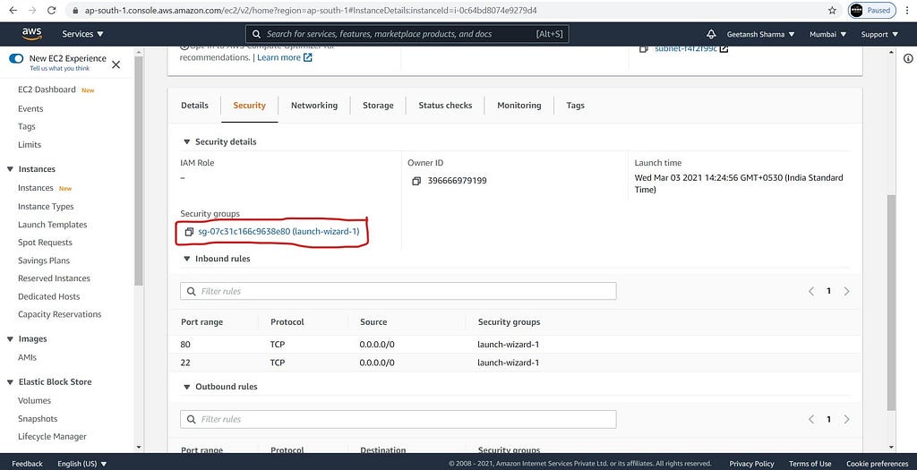Focus the Inbound rules filter field
Viewport: 917px width, 470px height.
pyautogui.click(x=399, y=291)
